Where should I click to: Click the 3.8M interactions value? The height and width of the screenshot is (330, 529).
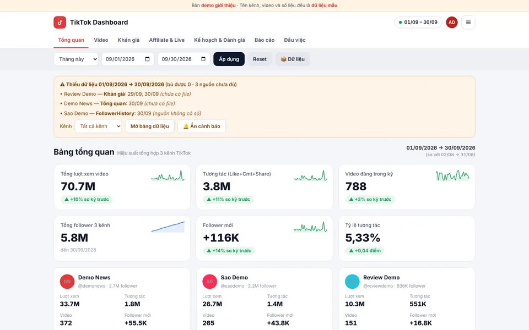tap(217, 186)
